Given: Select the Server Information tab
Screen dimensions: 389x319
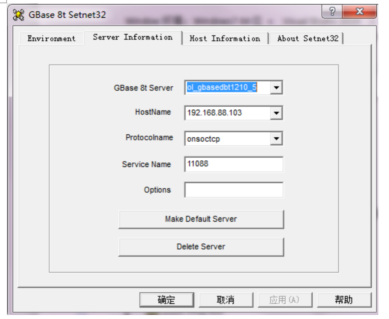Looking at the screenshot, I should point(133,37).
